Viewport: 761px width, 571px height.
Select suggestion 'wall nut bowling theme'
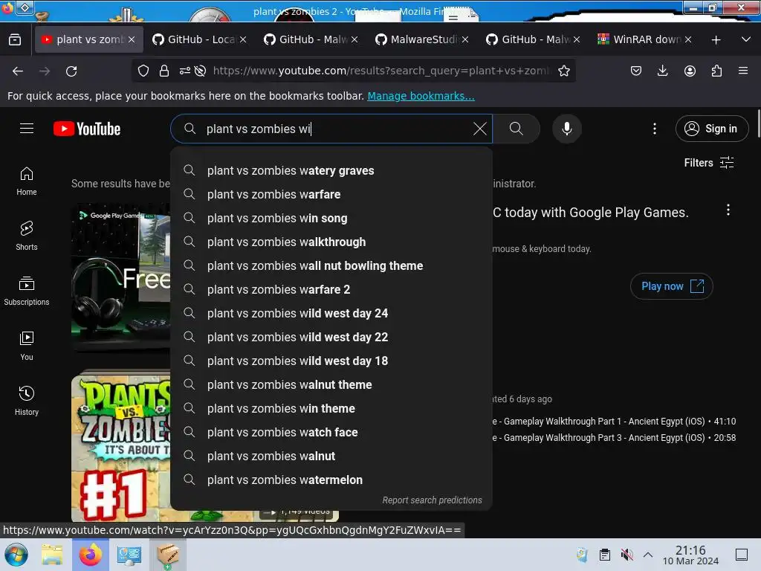click(x=331, y=265)
